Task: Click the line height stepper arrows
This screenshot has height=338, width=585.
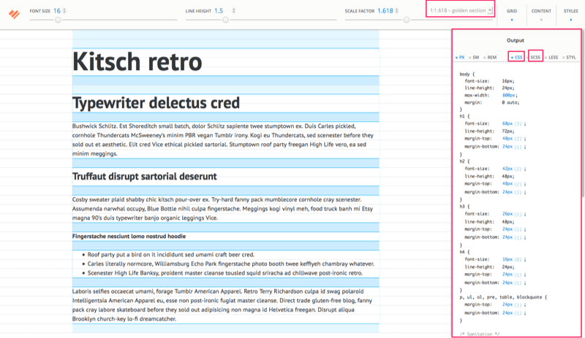Action: 233,11
